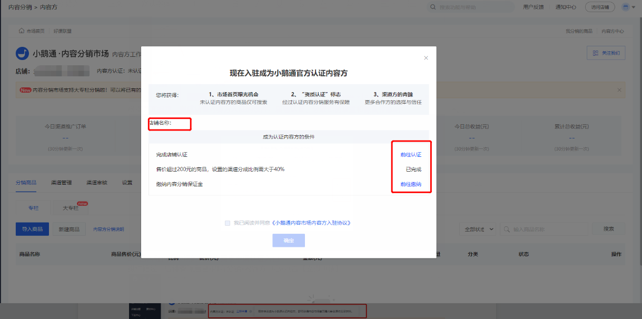Click the 导入商品 button
Screen dimensions: 642x319
point(33,229)
